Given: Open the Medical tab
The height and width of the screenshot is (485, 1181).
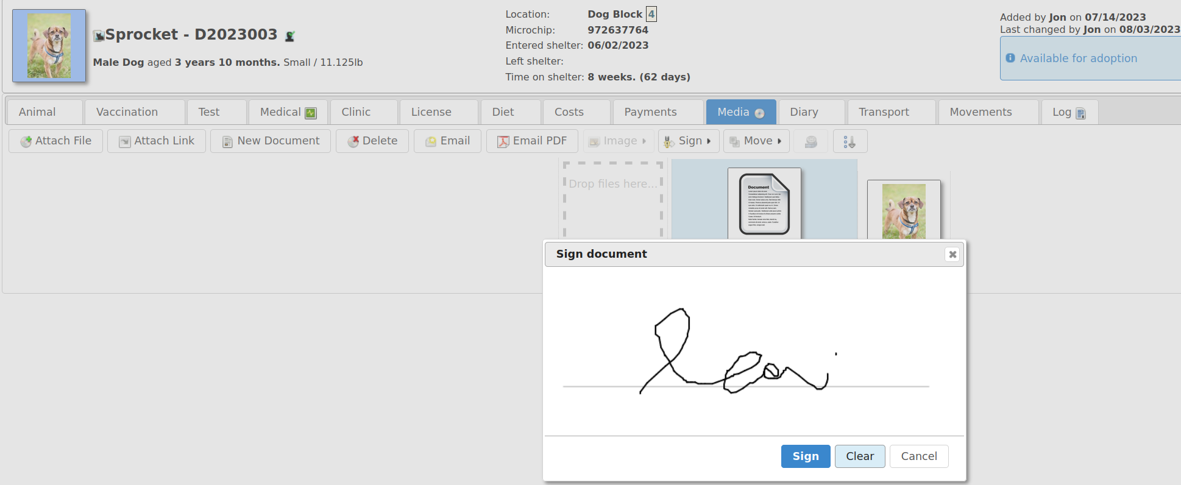Looking at the screenshot, I should tap(288, 112).
